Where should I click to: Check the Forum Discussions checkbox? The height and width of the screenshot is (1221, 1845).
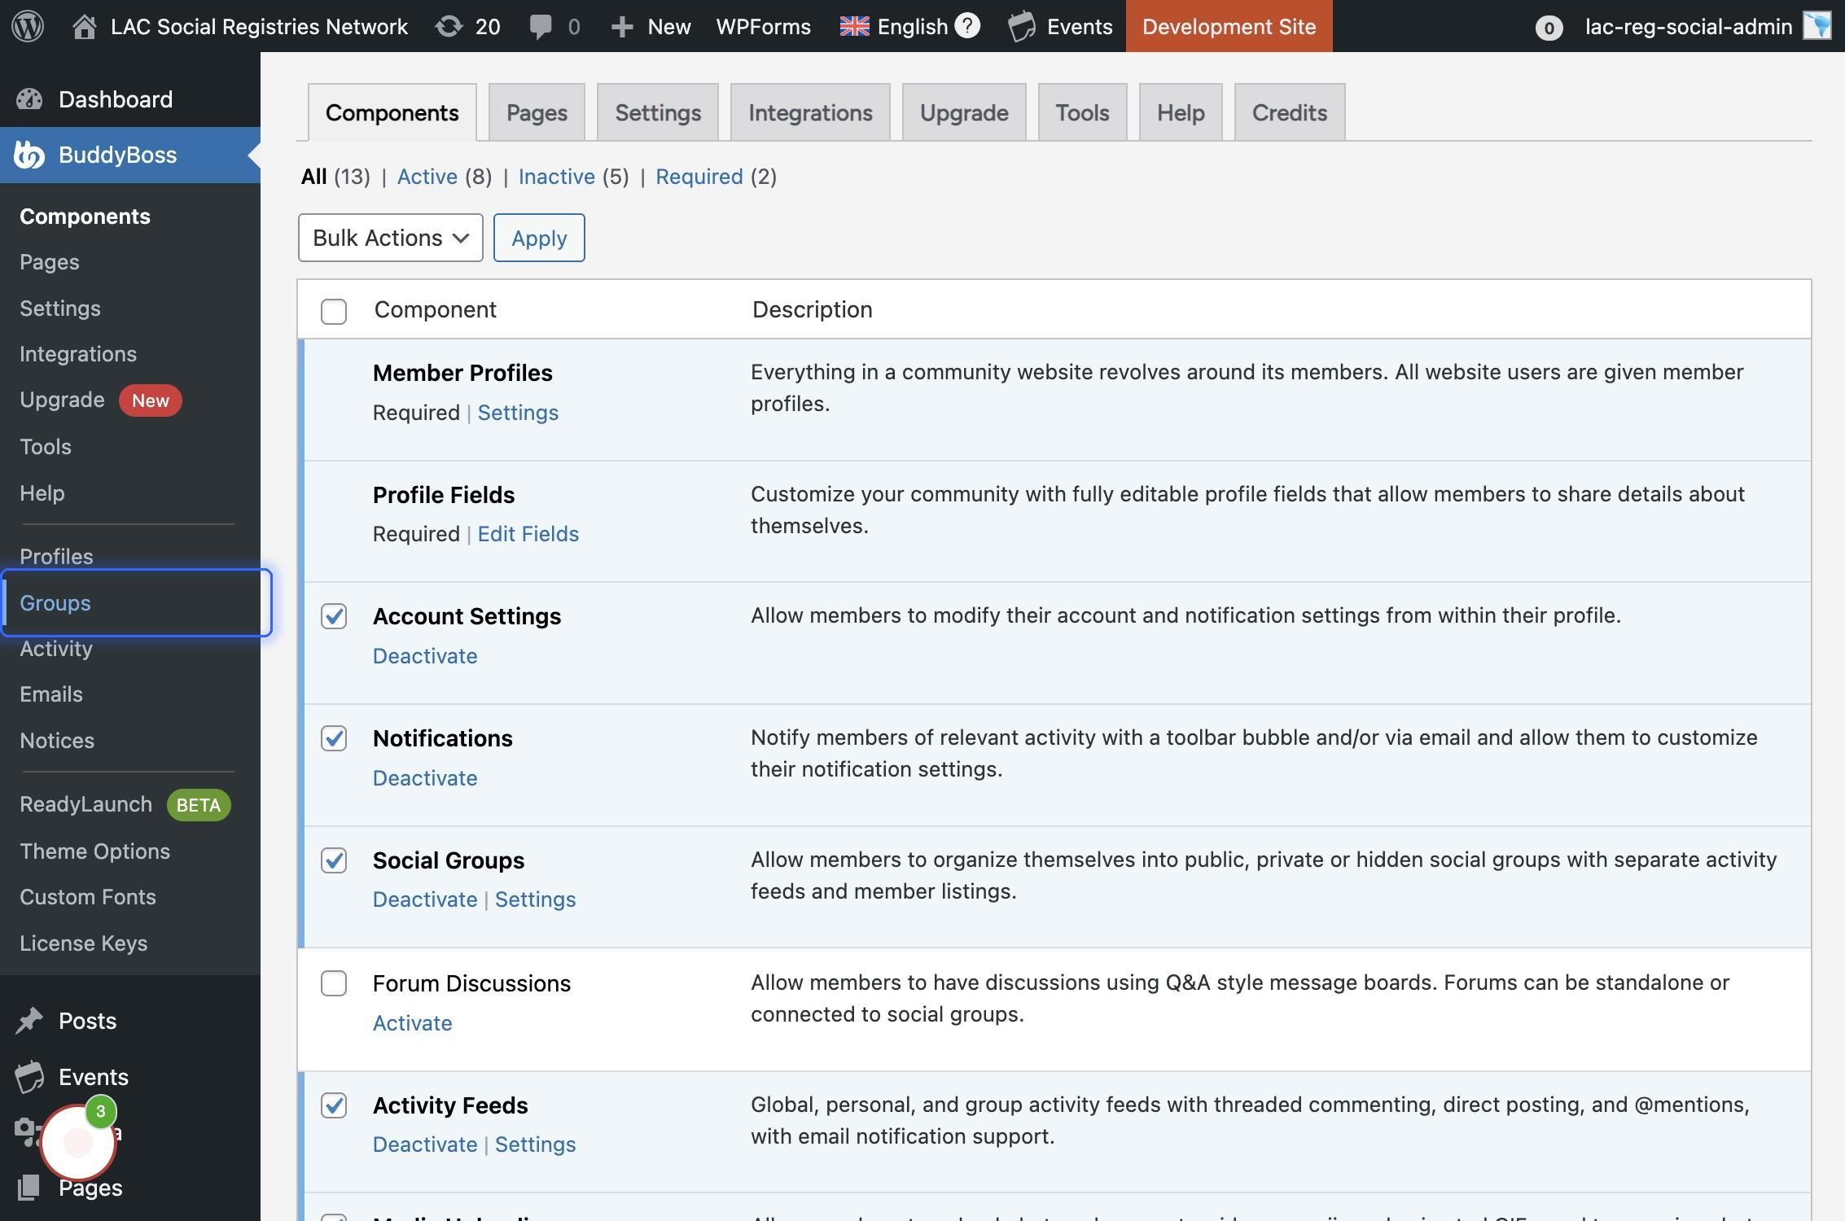(x=334, y=983)
